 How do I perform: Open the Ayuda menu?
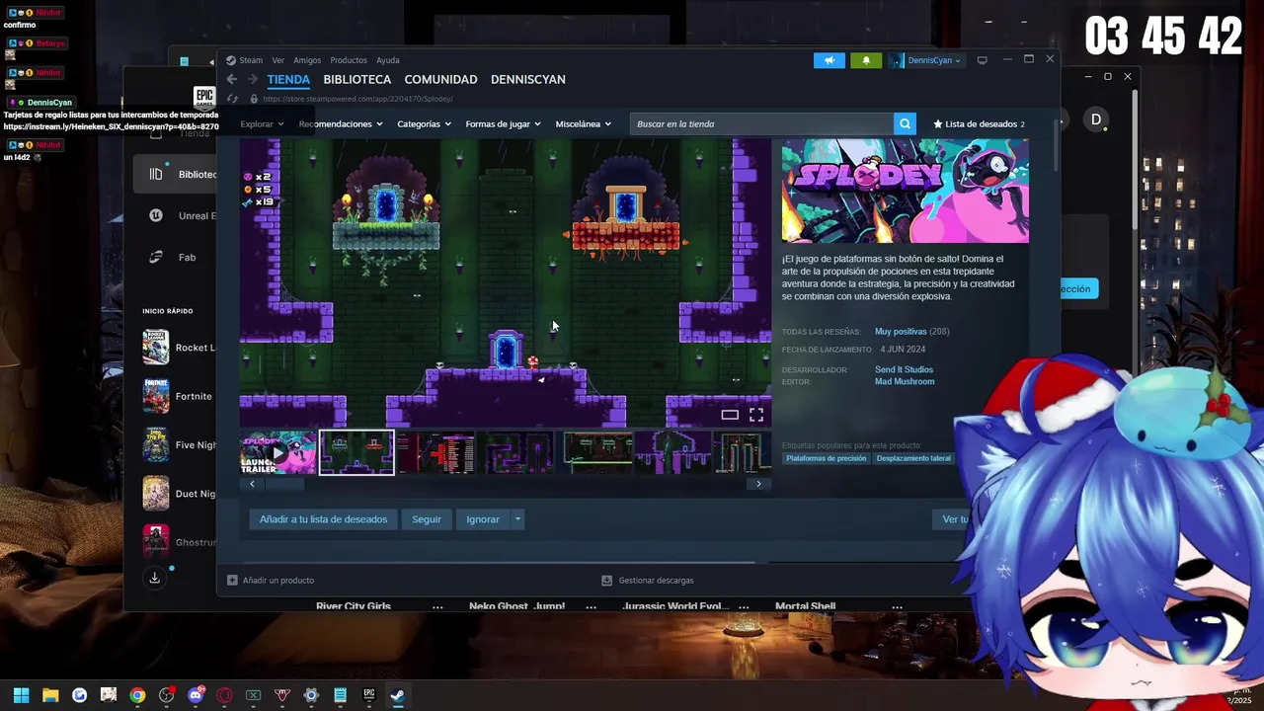point(388,60)
